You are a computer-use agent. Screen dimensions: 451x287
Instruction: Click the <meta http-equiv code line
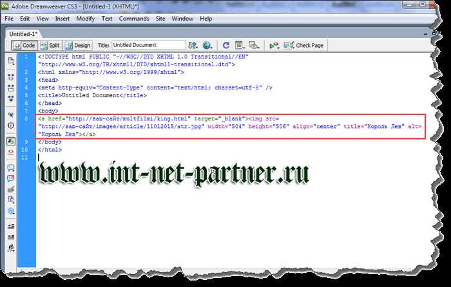155,88
